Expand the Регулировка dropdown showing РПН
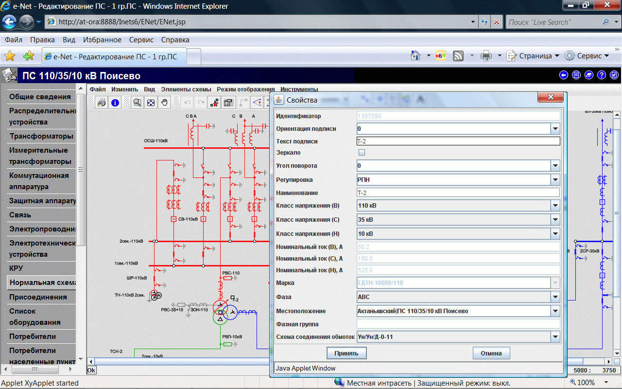 pyautogui.click(x=555, y=180)
